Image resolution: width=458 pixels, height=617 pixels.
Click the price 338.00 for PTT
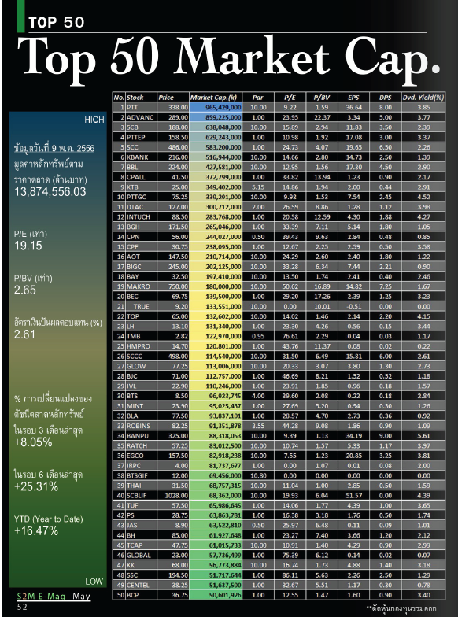tap(173, 107)
